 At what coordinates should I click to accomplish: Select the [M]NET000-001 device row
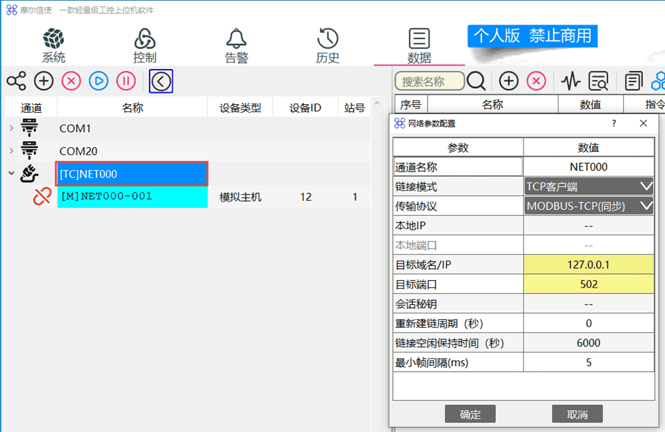point(132,196)
